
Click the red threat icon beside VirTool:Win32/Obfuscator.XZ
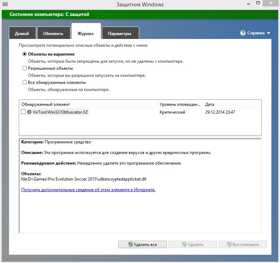tap(29, 112)
